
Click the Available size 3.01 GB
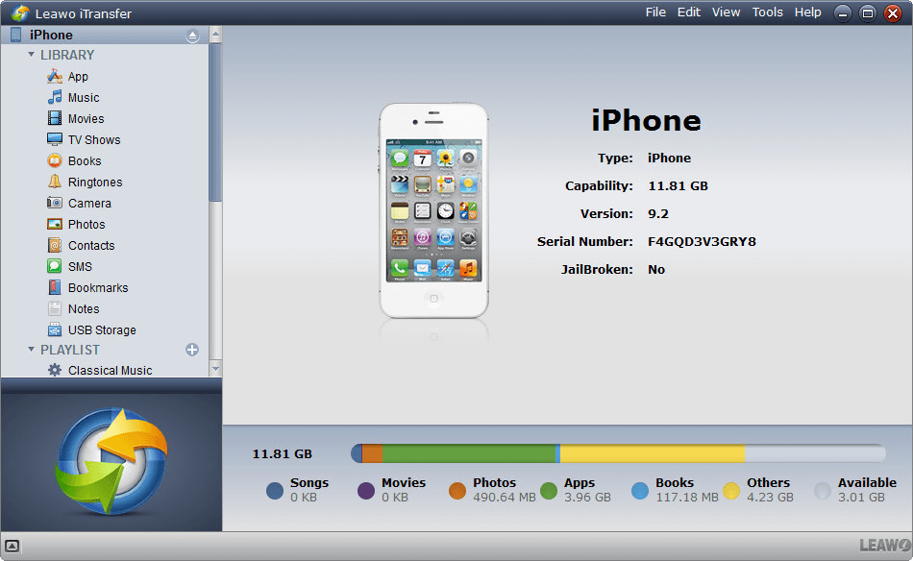861,498
